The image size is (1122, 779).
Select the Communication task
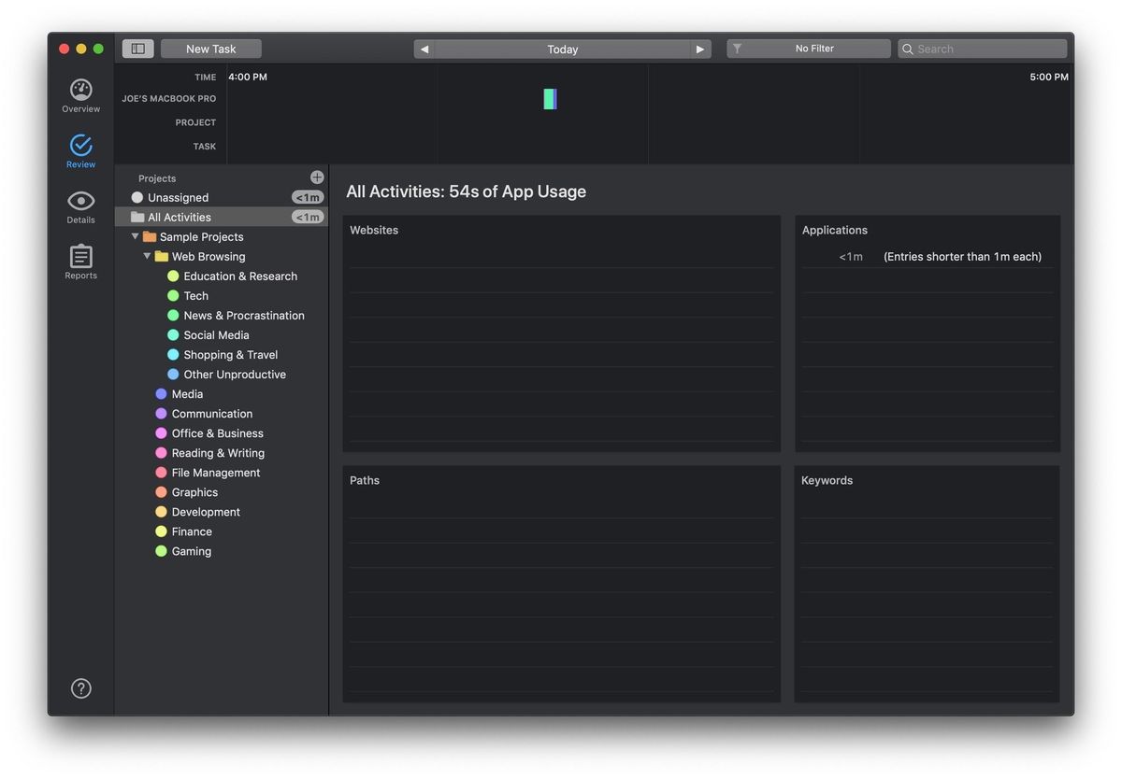[x=211, y=413]
